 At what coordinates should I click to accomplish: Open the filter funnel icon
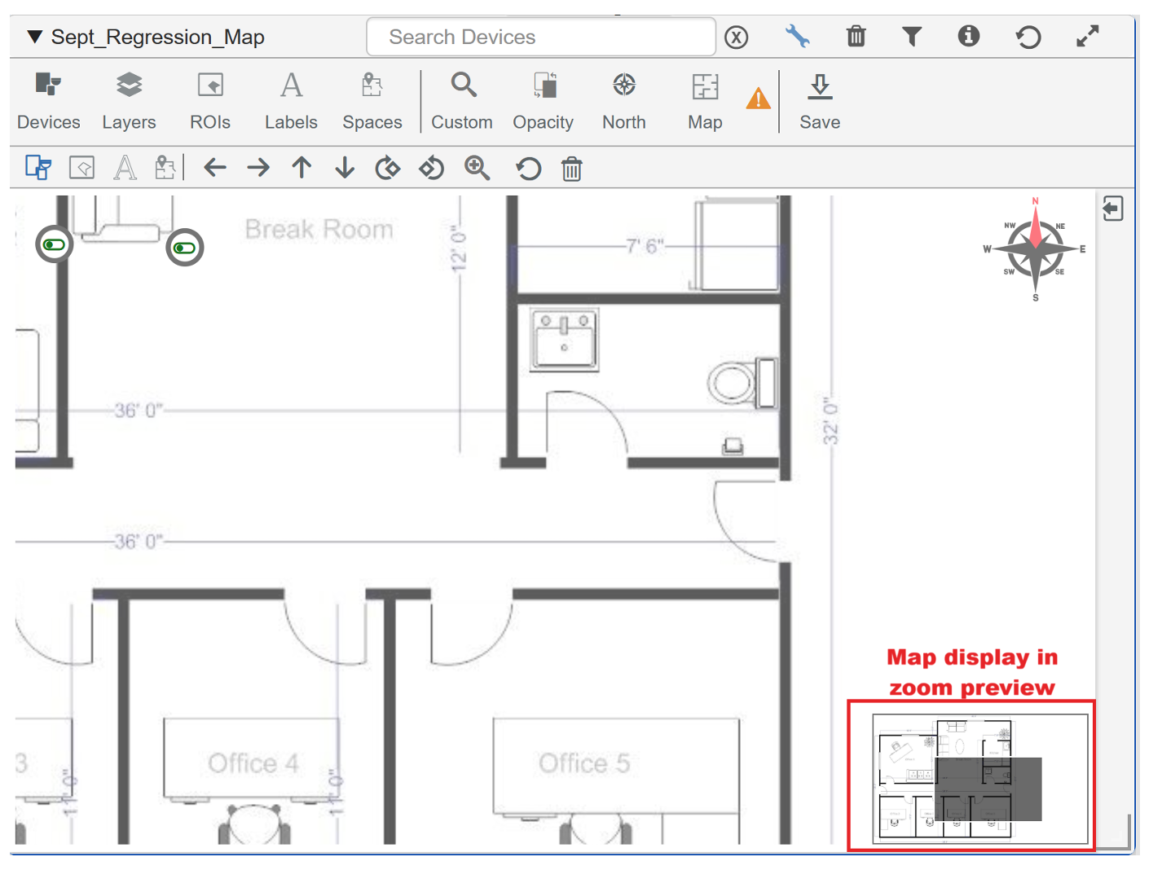point(912,37)
